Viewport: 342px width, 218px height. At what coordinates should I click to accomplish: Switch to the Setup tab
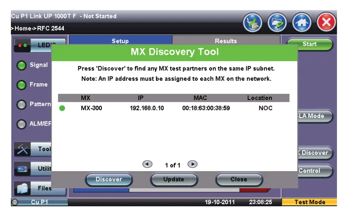point(120,41)
